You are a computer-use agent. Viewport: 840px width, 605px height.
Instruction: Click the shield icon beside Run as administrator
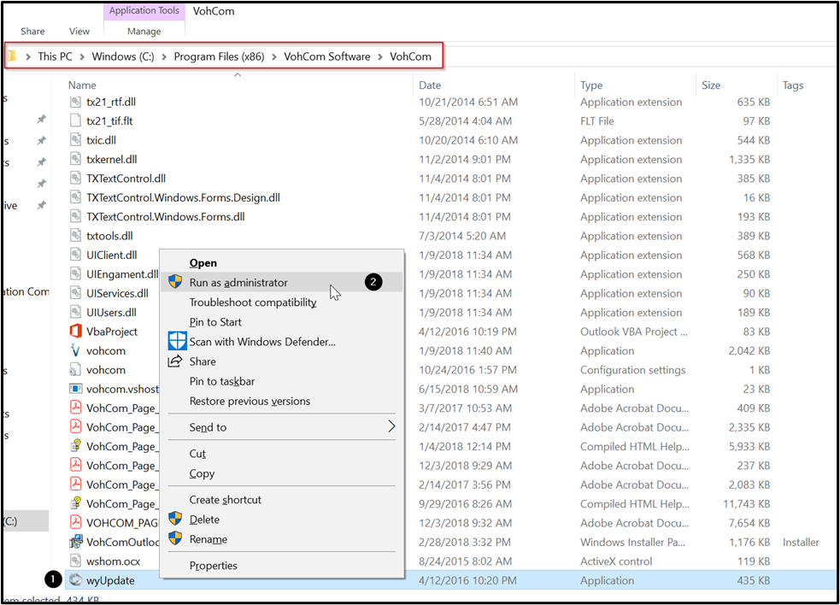175,282
